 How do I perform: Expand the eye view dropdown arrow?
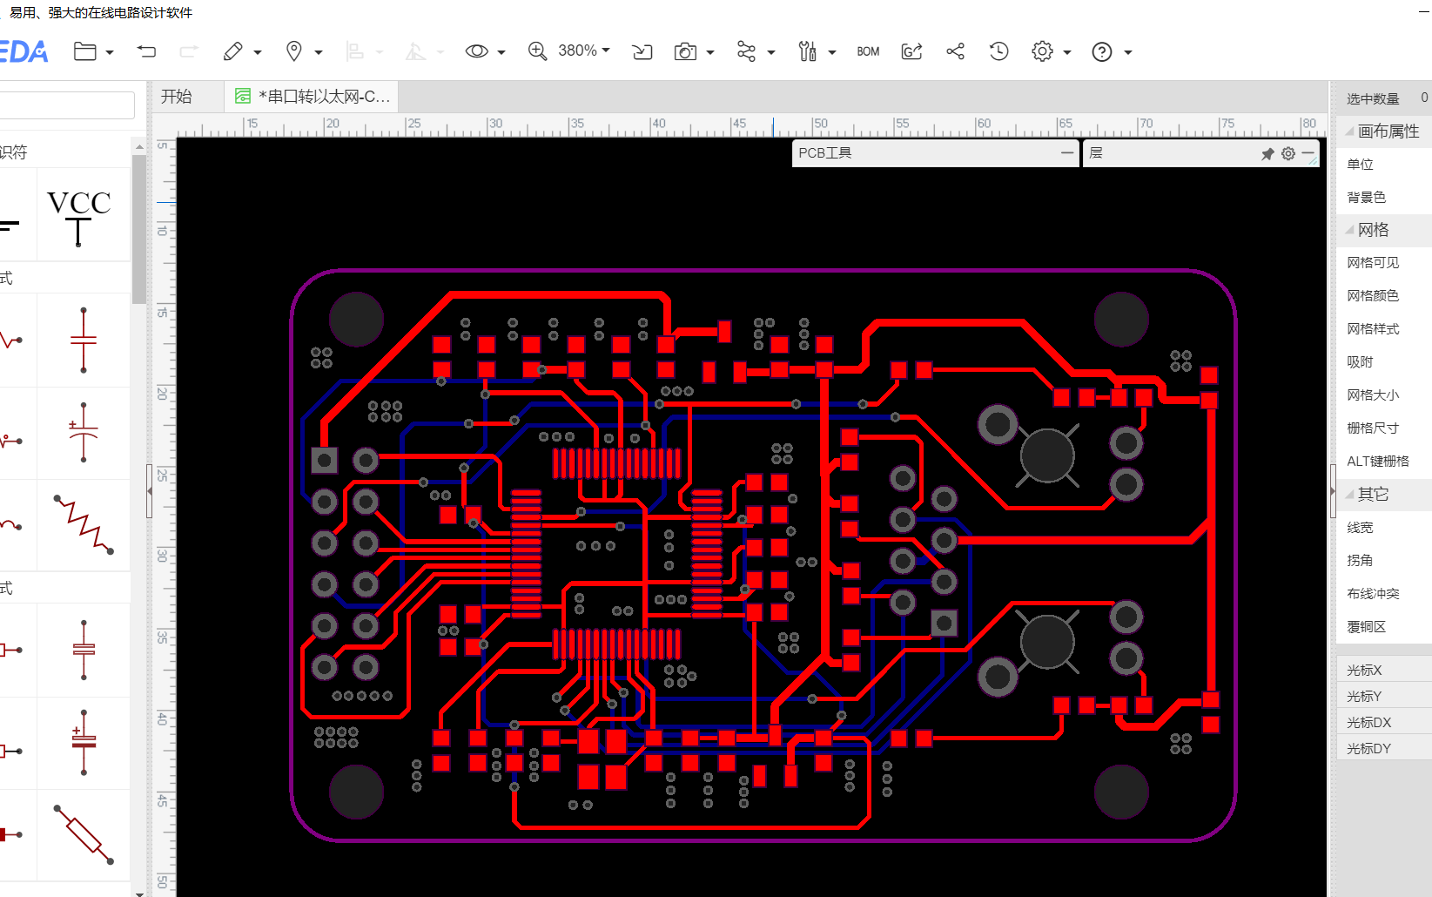point(501,52)
